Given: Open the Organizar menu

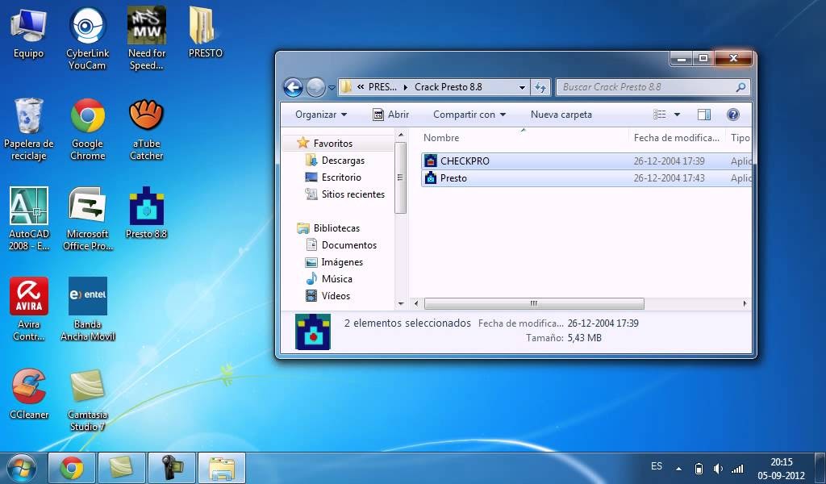Looking at the screenshot, I should coord(321,115).
